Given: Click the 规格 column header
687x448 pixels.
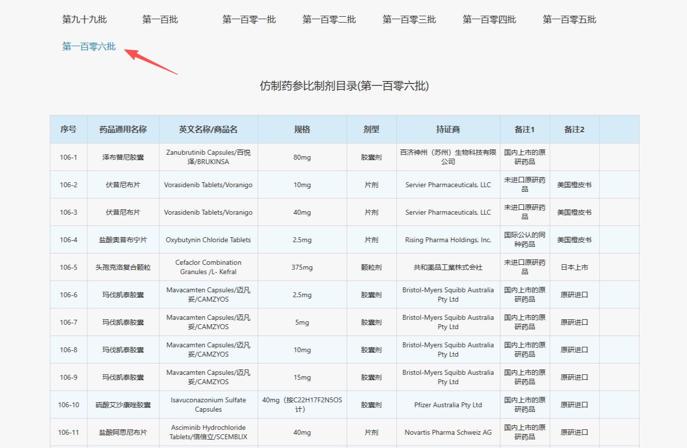Looking at the screenshot, I should 302,129.
